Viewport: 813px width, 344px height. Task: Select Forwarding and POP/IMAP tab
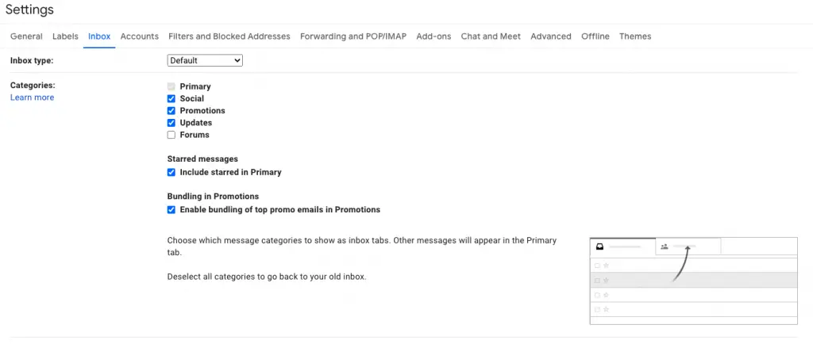[353, 36]
